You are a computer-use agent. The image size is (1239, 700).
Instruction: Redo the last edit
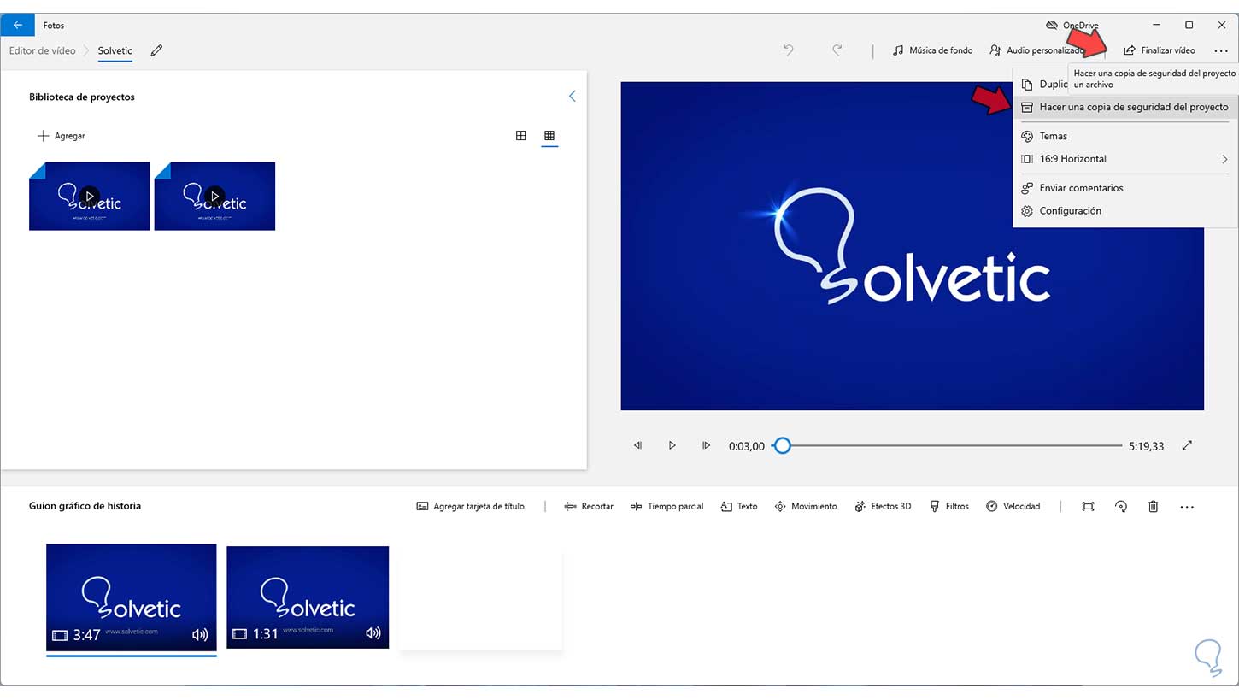click(837, 50)
